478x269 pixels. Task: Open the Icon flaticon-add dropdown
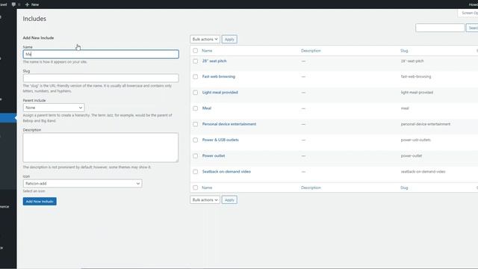pos(82,184)
